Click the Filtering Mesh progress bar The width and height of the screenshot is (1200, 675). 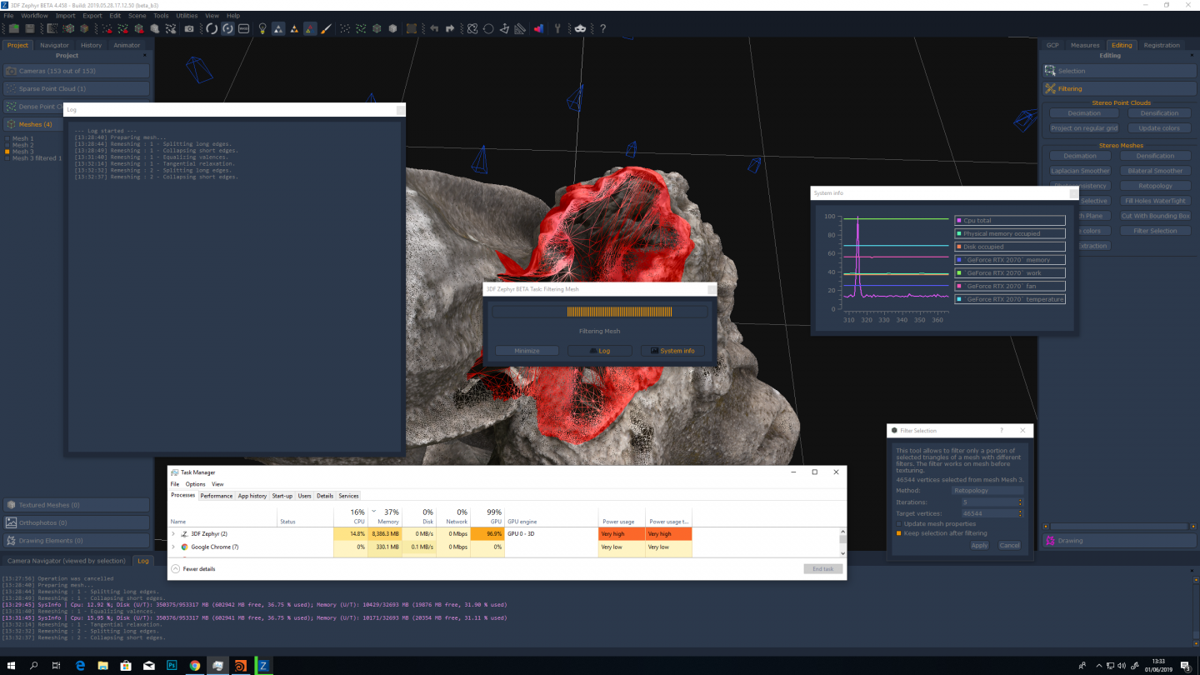tap(599, 312)
